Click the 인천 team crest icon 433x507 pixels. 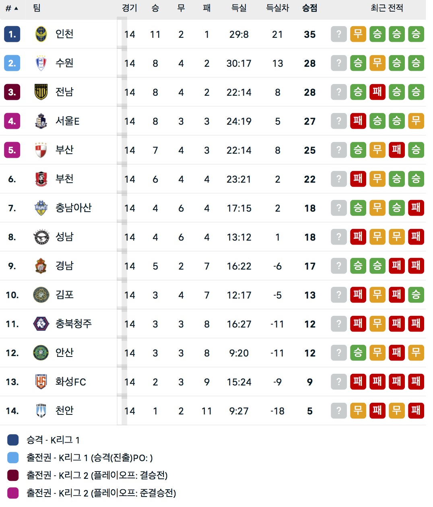click(x=41, y=34)
